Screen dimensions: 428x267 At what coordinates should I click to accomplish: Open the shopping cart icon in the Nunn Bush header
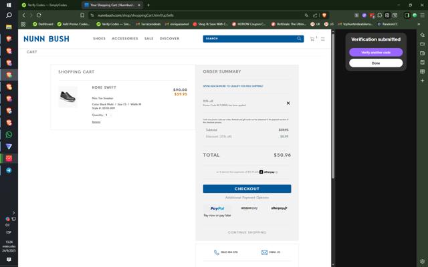point(312,39)
